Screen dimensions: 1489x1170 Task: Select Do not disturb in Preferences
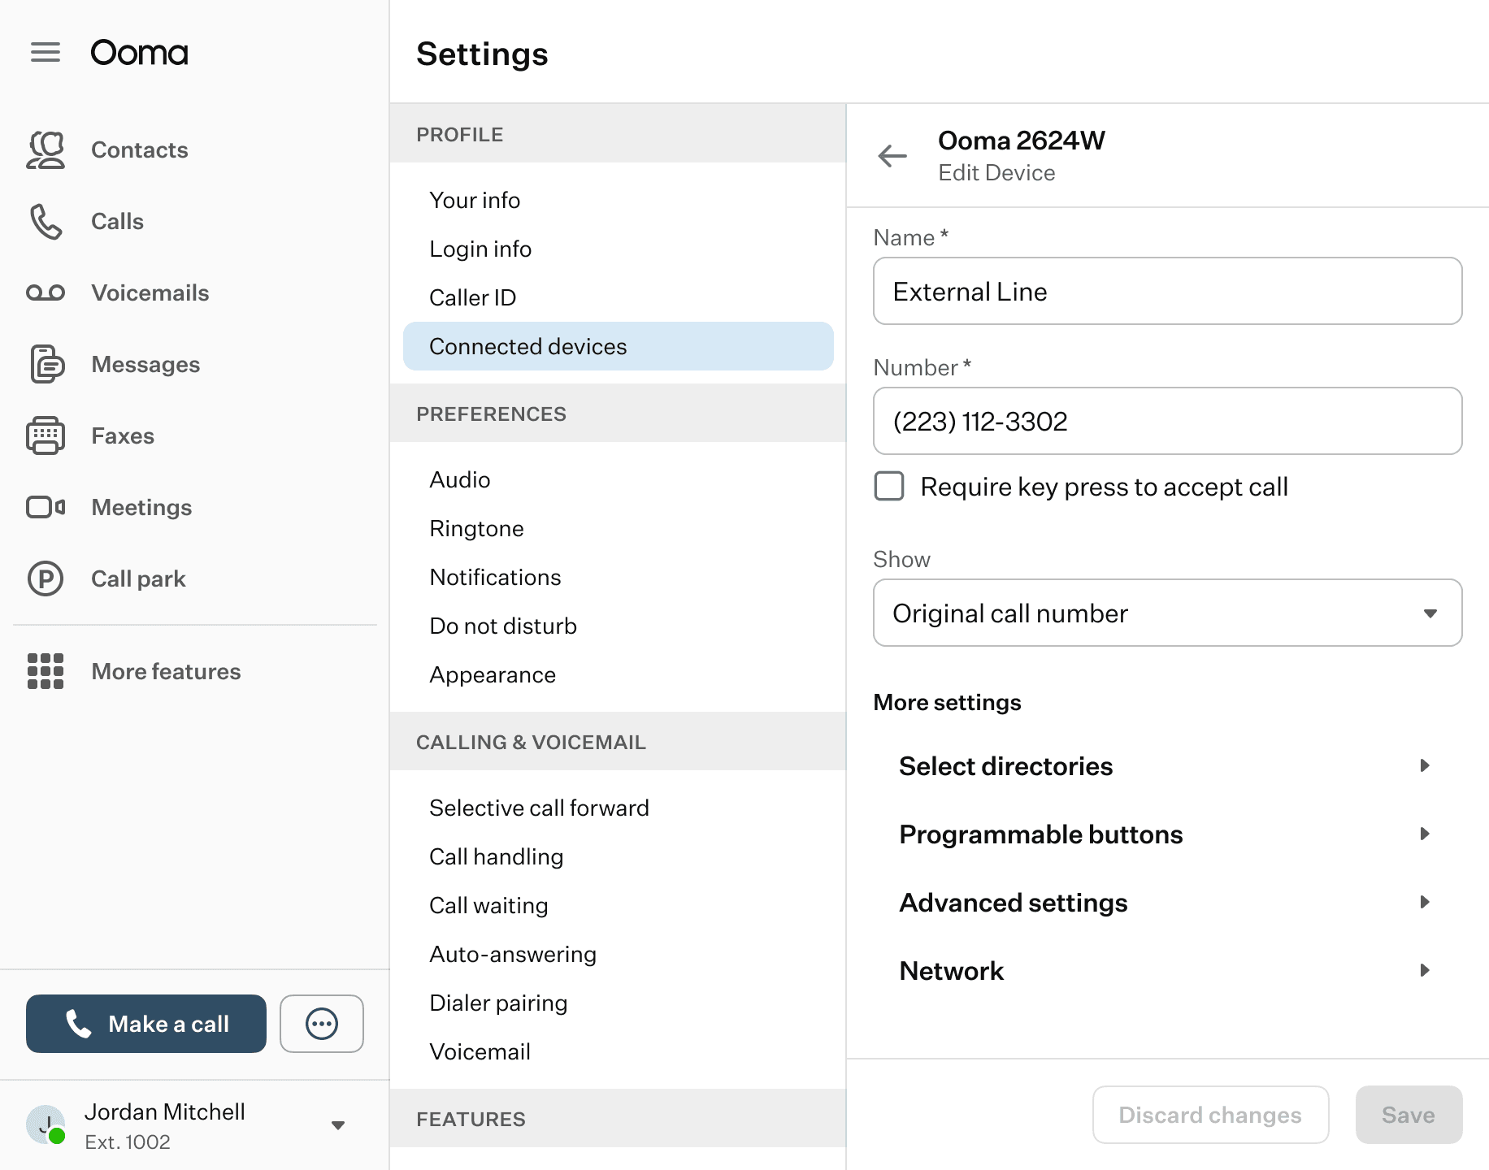[503, 626]
